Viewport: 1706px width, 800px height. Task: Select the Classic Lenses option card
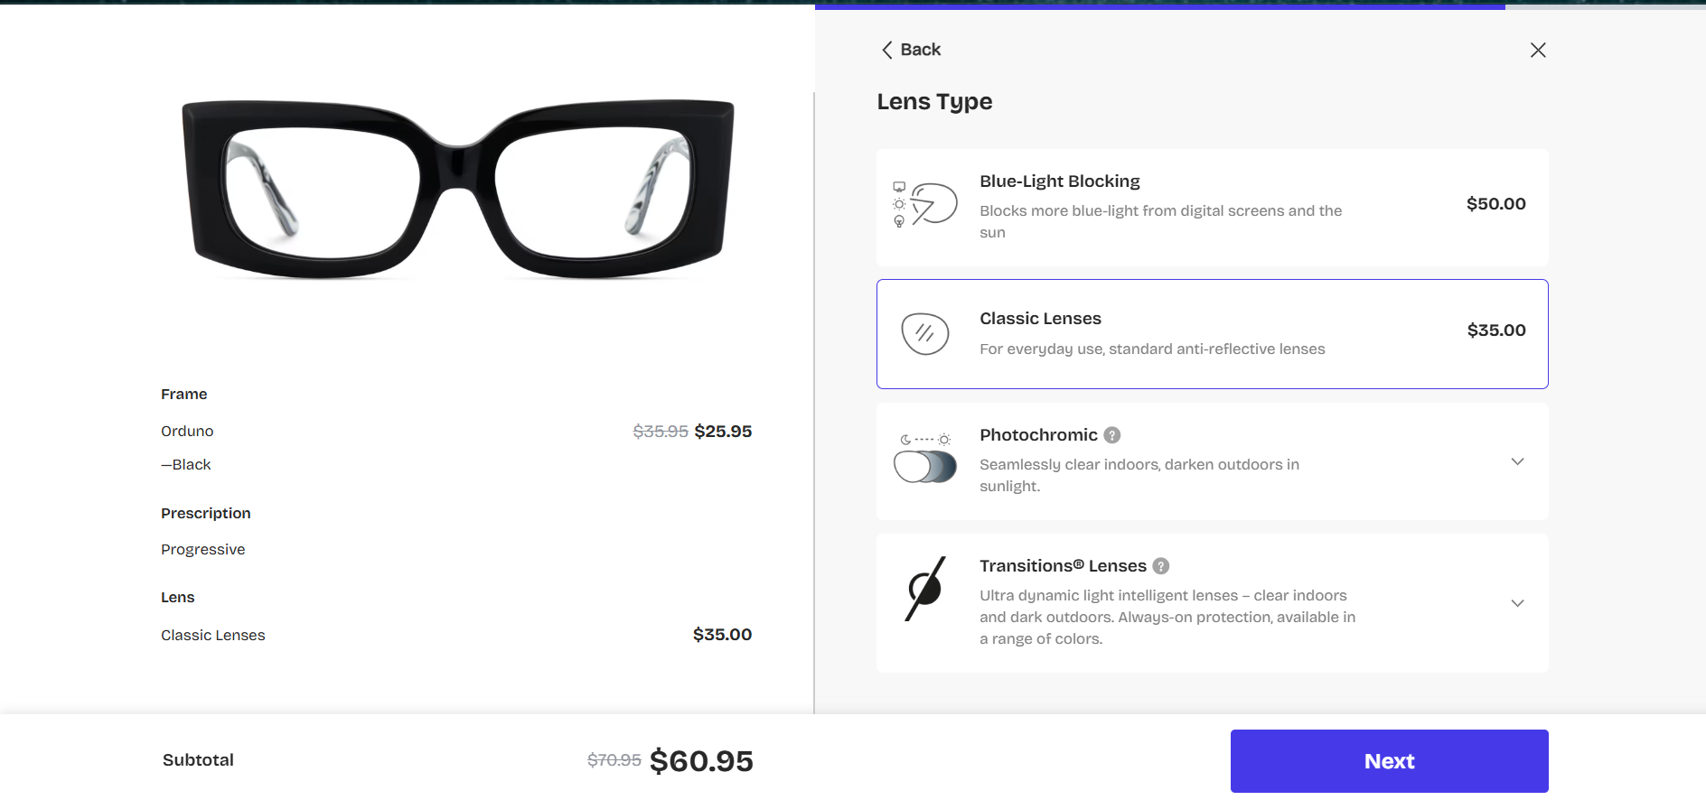click(1211, 334)
